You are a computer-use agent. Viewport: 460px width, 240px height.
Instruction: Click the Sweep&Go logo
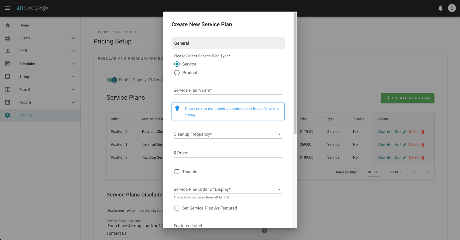coord(32,8)
